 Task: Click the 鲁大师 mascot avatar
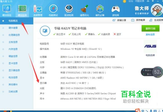click(157, 10)
